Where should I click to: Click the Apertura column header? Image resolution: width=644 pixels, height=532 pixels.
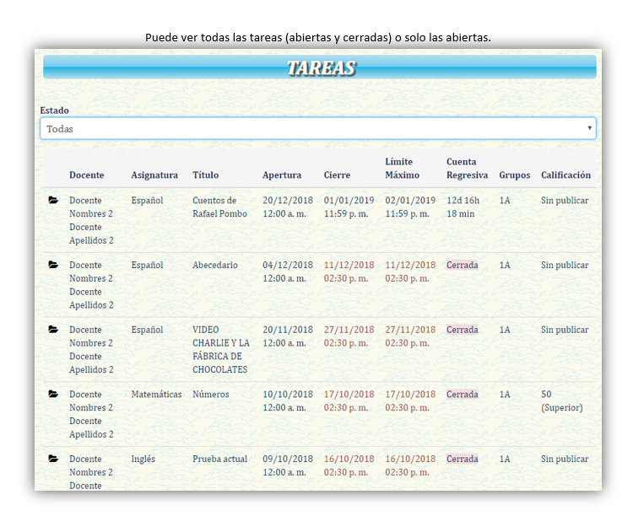[282, 175]
